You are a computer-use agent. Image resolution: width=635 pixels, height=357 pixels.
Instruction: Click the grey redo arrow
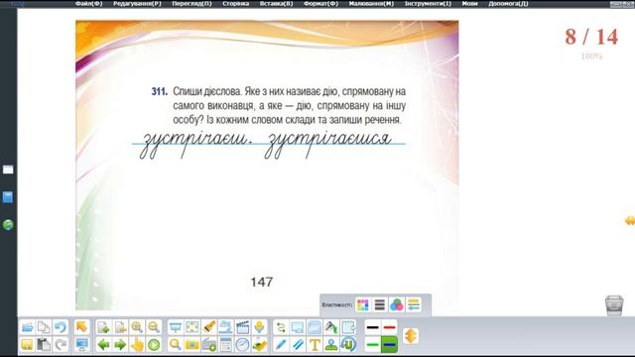coord(61,345)
